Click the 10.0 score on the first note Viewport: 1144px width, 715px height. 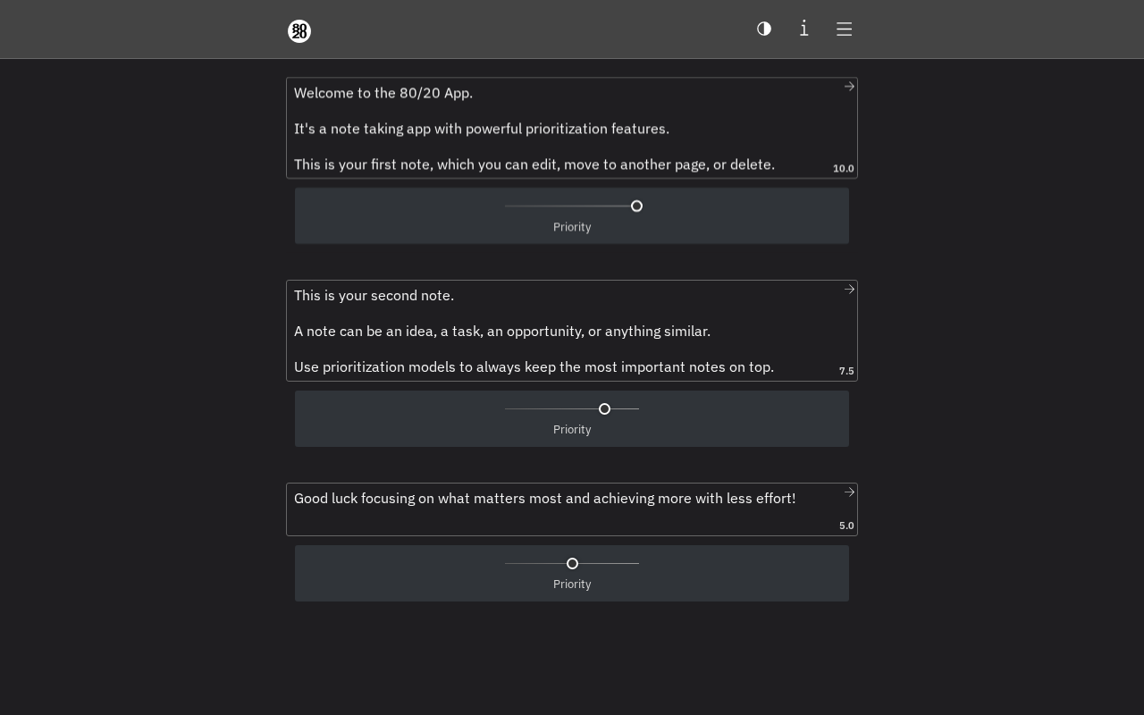pos(843,169)
